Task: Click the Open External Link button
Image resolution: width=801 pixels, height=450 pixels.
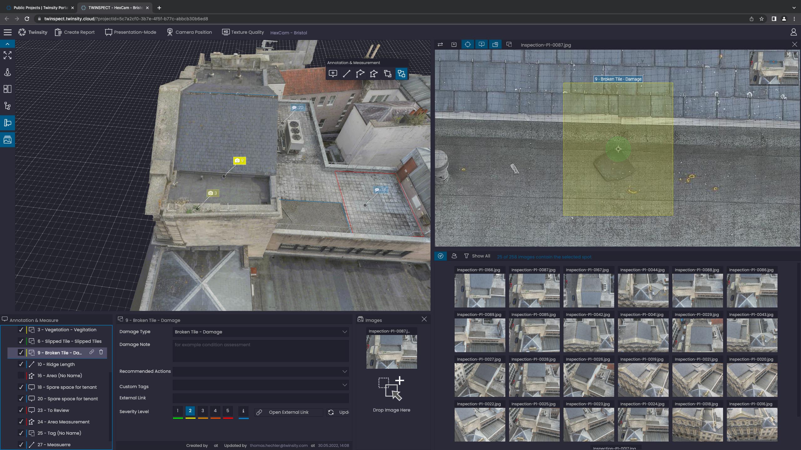Action: point(288,412)
